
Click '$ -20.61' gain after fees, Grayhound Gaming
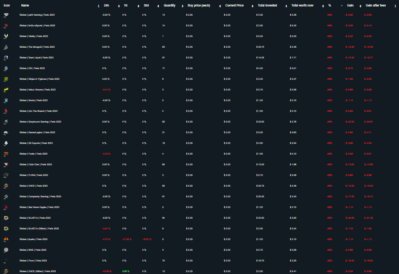(368, 122)
